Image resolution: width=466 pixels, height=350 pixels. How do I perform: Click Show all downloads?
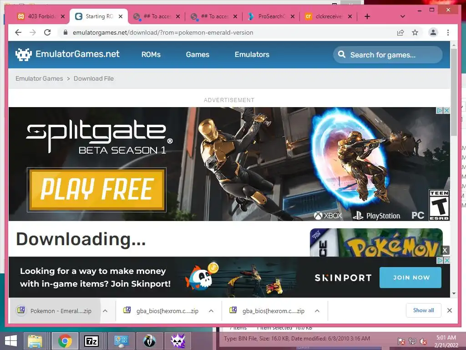[x=424, y=310]
